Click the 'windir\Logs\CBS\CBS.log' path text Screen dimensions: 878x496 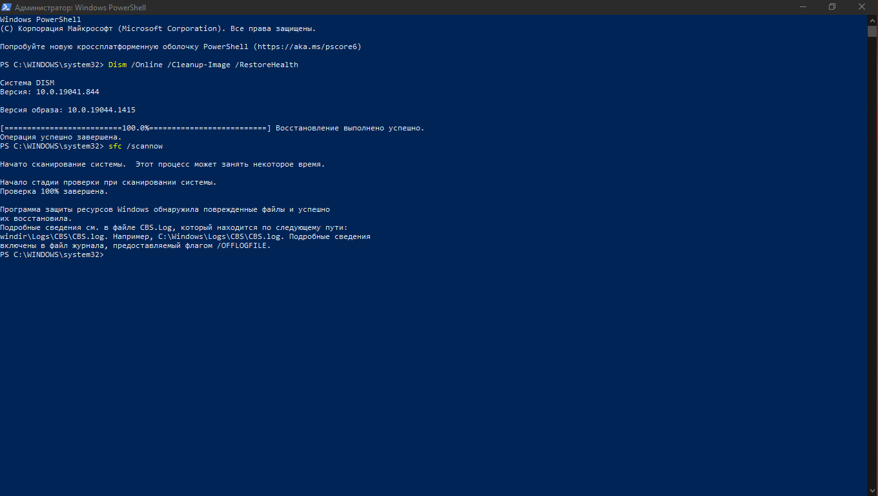tap(54, 237)
